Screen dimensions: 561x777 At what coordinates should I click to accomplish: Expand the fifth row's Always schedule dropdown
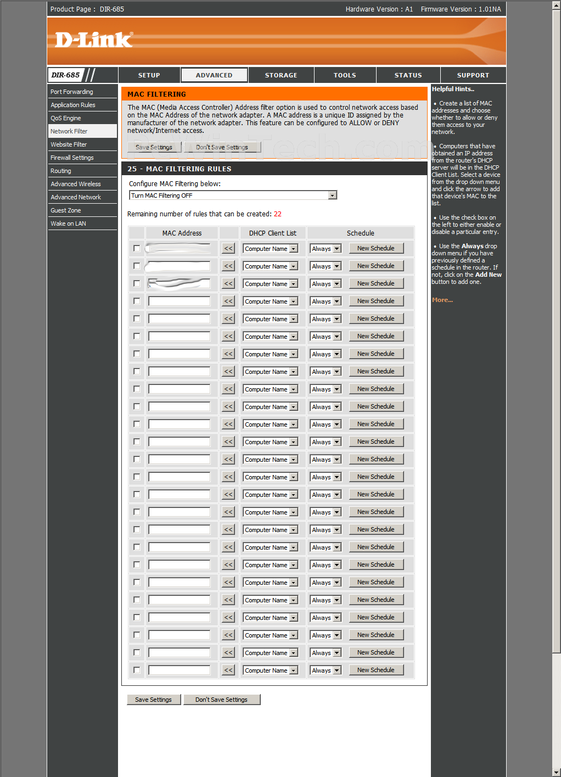pyautogui.click(x=326, y=319)
